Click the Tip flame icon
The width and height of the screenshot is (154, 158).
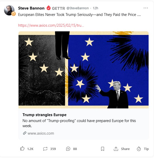[x=139, y=149]
